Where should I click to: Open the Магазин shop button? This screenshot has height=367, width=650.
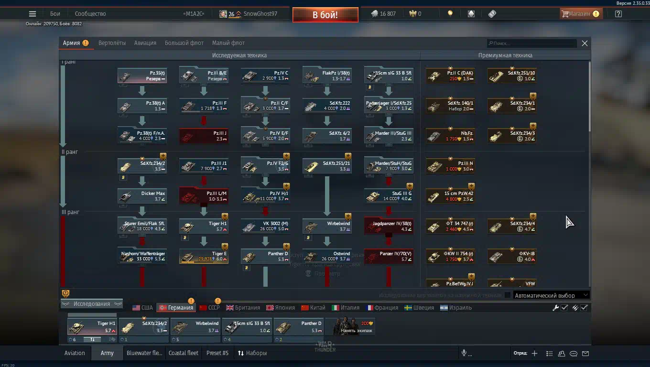tap(581, 14)
